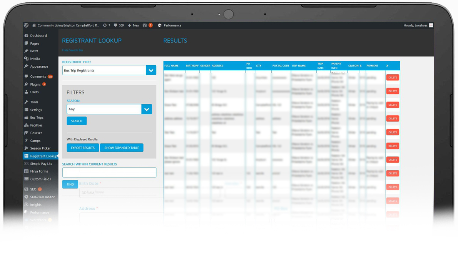Click the Trip Name column header
The image size is (458, 254).
click(299, 66)
